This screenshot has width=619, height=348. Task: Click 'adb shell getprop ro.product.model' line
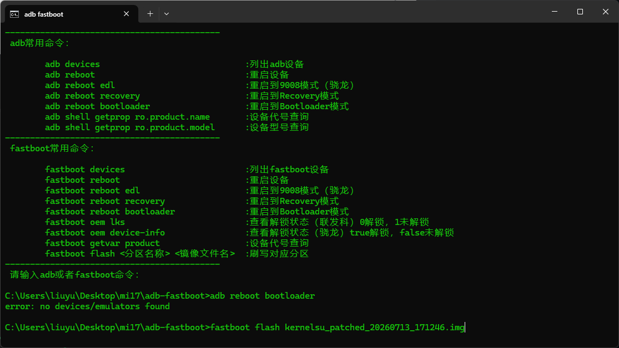(x=130, y=127)
